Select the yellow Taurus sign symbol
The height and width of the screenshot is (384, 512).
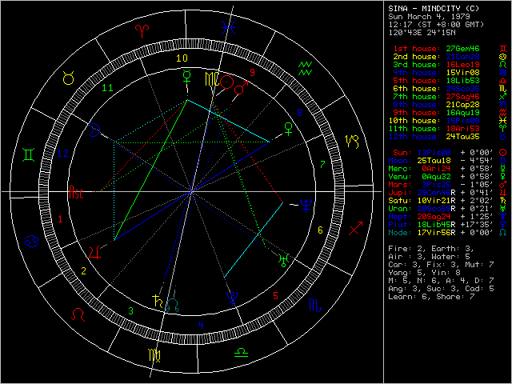pos(67,79)
